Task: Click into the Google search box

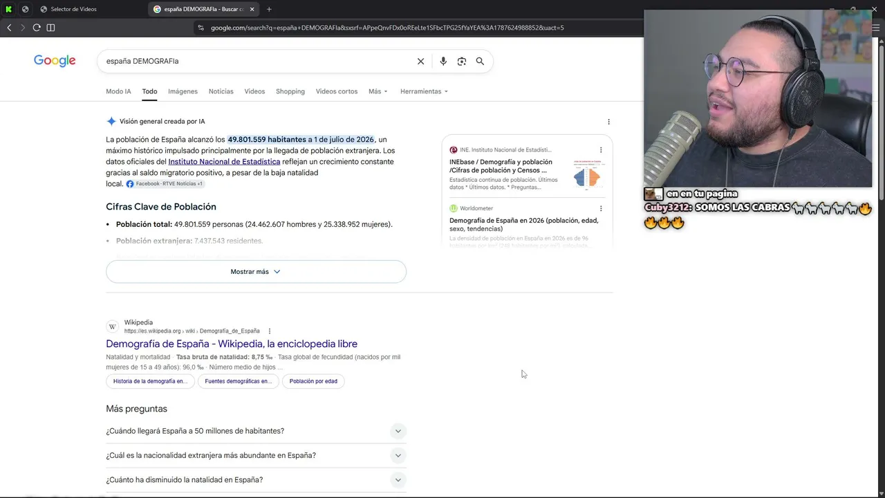Action: (x=256, y=61)
